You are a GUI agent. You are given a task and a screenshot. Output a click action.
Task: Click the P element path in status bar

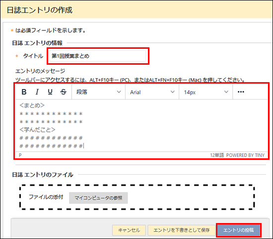[x=20, y=155]
